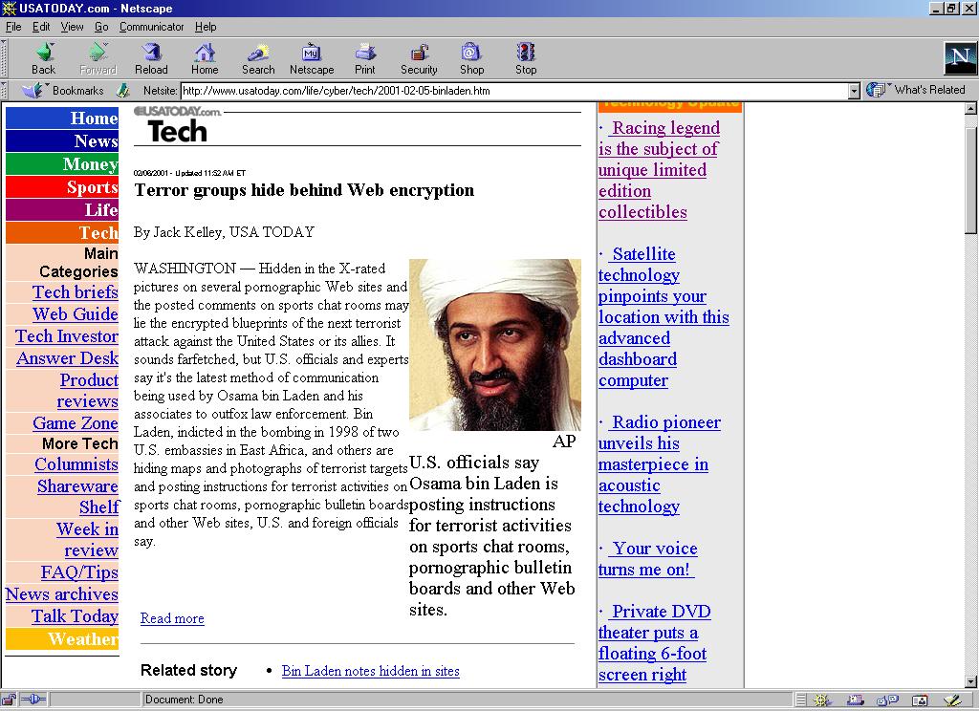
Task: Open the Web Guide link
Action: 75,314
